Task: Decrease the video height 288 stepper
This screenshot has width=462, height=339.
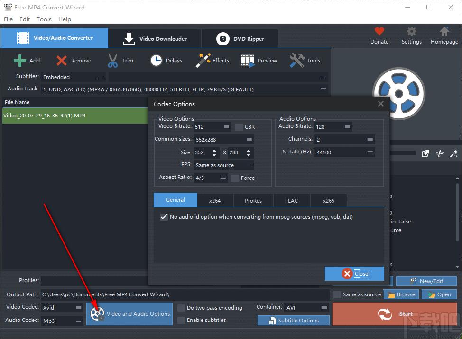Action: tap(249, 155)
